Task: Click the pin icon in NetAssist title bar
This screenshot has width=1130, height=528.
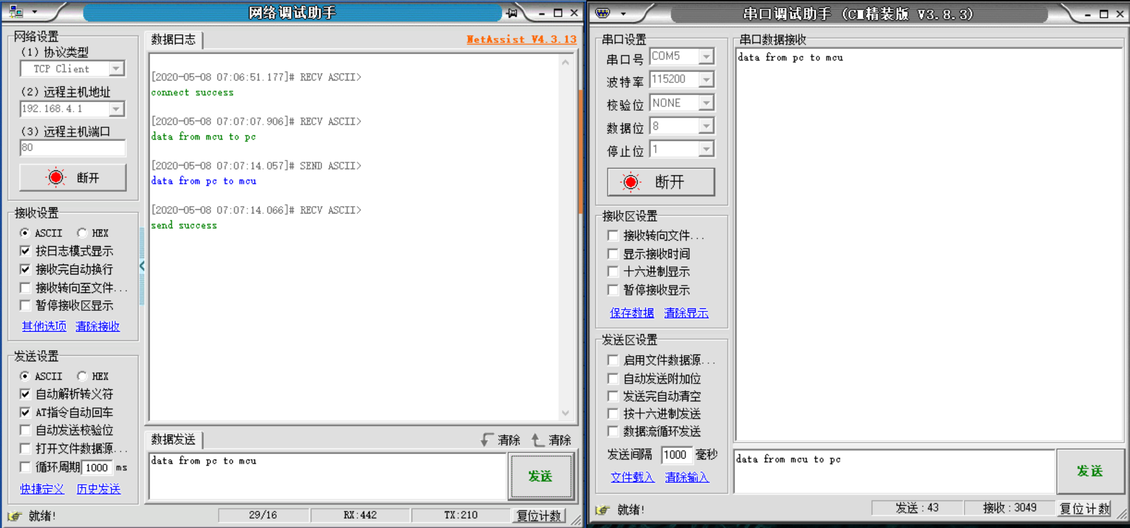Action: point(511,13)
